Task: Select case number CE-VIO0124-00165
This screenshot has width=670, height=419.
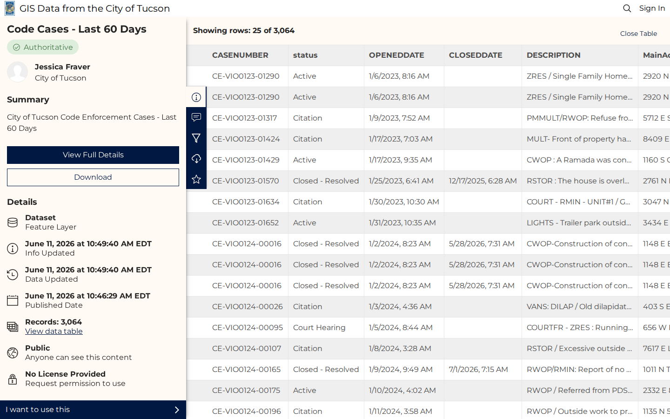Action: (247, 370)
